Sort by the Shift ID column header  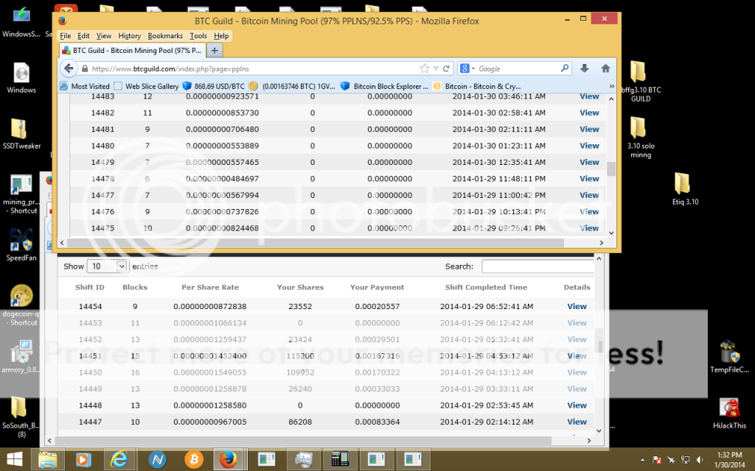pyautogui.click(x=89, y=288)
